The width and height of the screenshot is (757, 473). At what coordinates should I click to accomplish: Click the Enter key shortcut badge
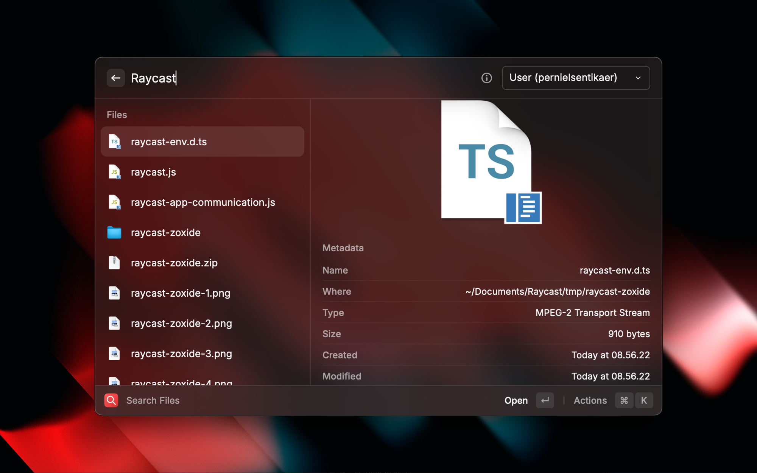coord(545,400)
